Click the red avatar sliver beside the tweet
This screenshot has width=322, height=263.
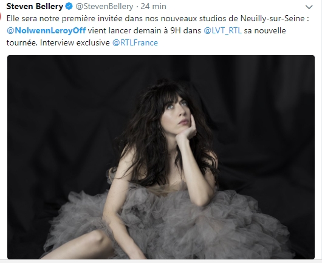[x=1, y=16]
